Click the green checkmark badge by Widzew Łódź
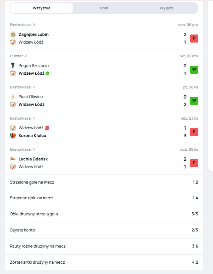213x274 pixels. tap(48, 73)
